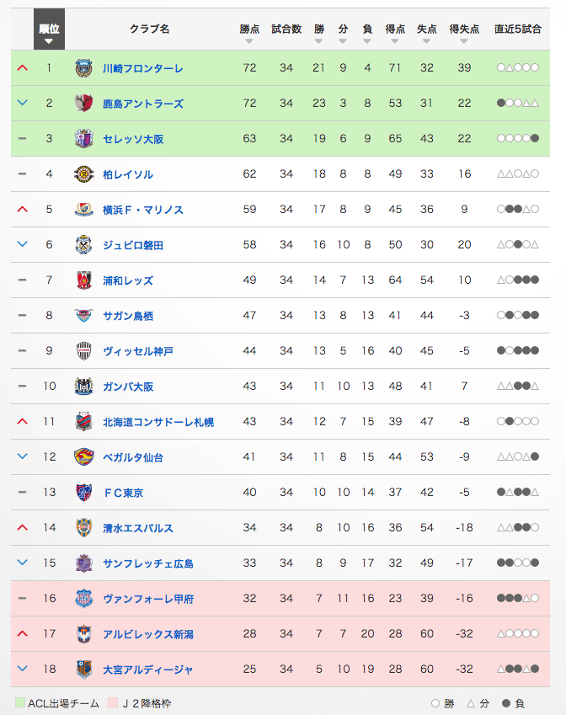Click the 大宮アルディージャ club crest
Screen dimensions: 566x715
coord(83,670)
